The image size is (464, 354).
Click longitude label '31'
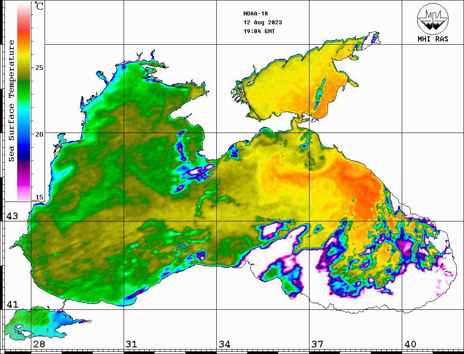click(x=132, y=344)
